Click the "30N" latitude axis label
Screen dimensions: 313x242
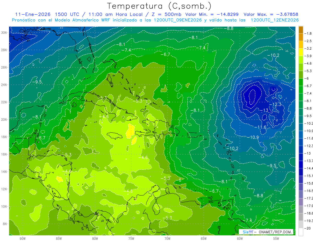click(4, 33)
